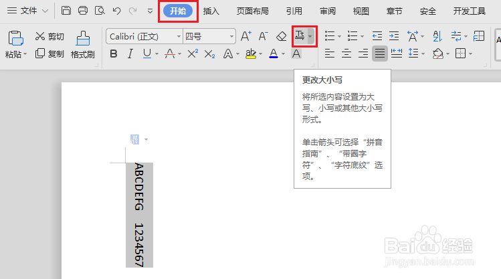This screenshot has width=501, height=279.
Task: Open the 文件 menu
Action: coord(27,11)
